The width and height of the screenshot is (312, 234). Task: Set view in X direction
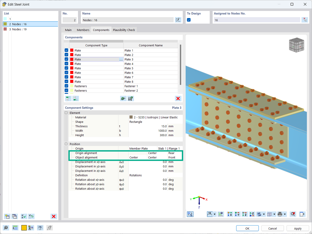[x=230, y=214]
